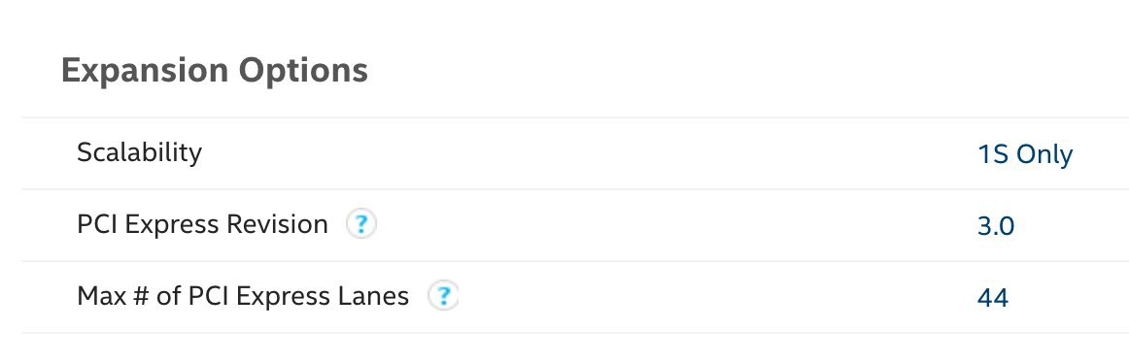Select the 3.0 revision value
1129x363 pixels.
click(x=996, y=226)
